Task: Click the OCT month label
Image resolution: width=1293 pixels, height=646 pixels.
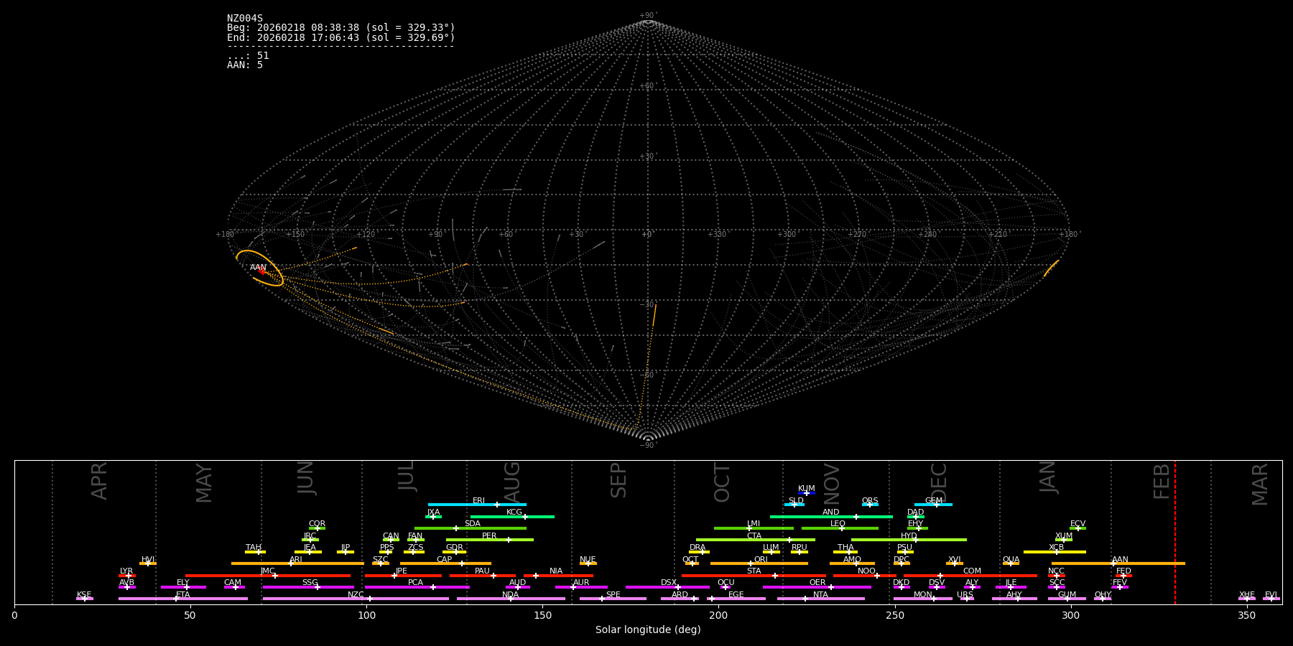Action: click(x=722, y=482)
